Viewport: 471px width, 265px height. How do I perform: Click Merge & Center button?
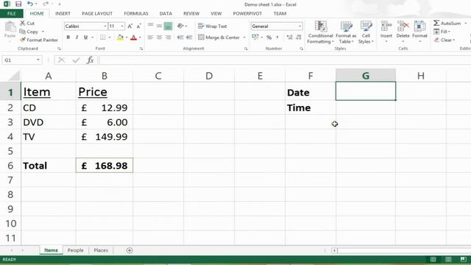pos(219,38)
